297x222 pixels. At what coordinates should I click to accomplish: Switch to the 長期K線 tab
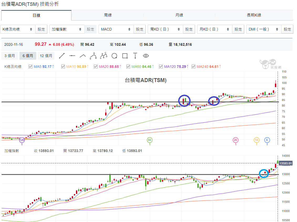click(254, 15)
